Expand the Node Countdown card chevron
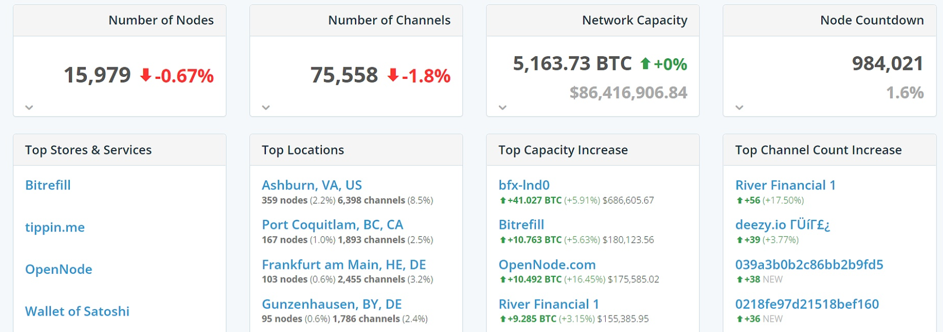Image resolution: width=943 pixels, height=332 pixels. coord(739,107)
